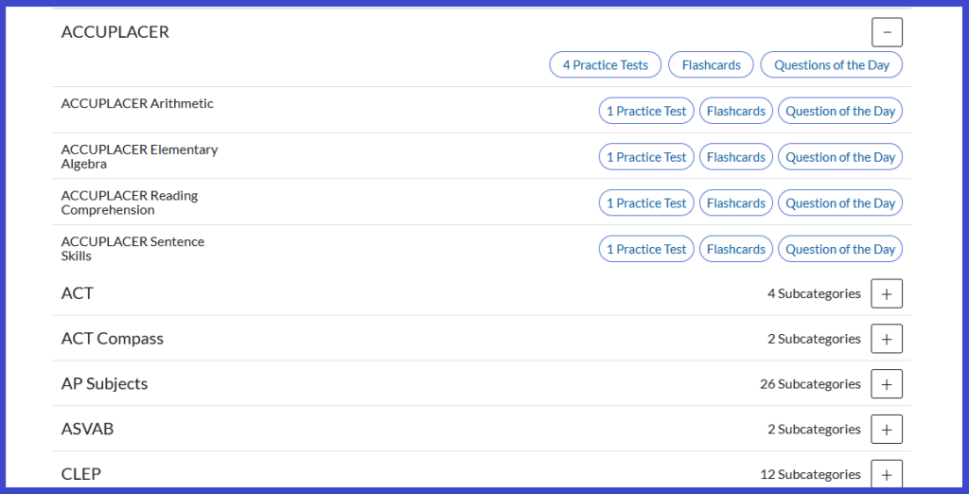View Question of the Day for Sentence Skills
This screenshot has width=969, height=494.
click(x=840, y=249)
